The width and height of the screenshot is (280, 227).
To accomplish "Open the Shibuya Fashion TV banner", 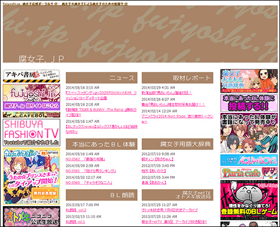I will click(31, 133).
